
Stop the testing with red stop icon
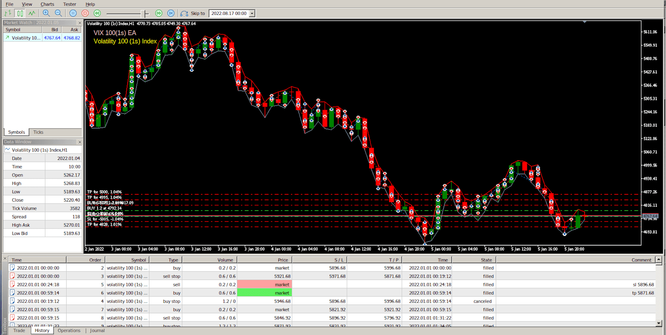tap(85, 13)
